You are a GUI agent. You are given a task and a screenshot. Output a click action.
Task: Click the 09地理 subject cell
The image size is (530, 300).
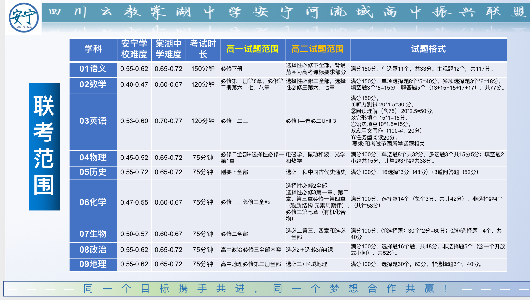tap(93, 265)
